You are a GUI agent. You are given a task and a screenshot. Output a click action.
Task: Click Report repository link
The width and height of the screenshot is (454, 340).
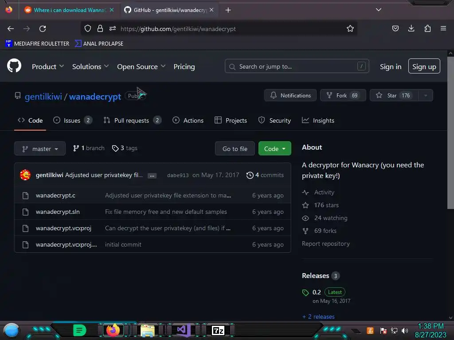point(326,244)
